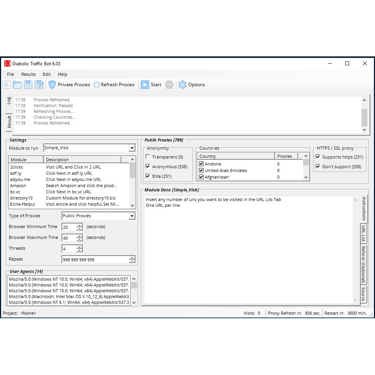
Task: Enable the Transparent anonymity checkbox
Action: click(x=148, y=157)
